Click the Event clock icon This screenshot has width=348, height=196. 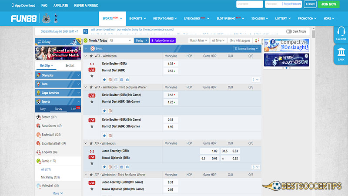click(93, 48)
